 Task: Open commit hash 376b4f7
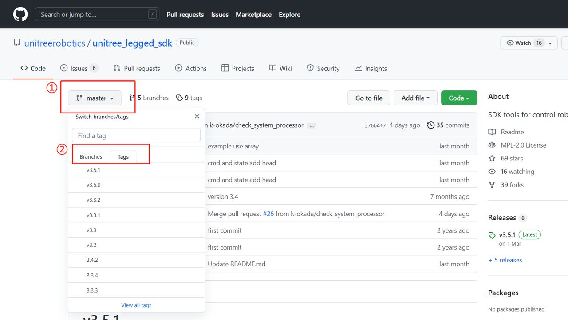375,125
